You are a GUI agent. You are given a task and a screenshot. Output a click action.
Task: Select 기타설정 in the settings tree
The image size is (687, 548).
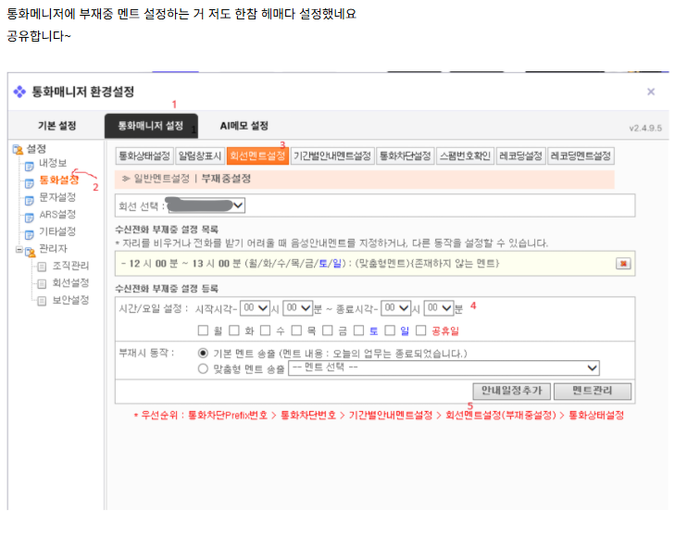point(57,231)
